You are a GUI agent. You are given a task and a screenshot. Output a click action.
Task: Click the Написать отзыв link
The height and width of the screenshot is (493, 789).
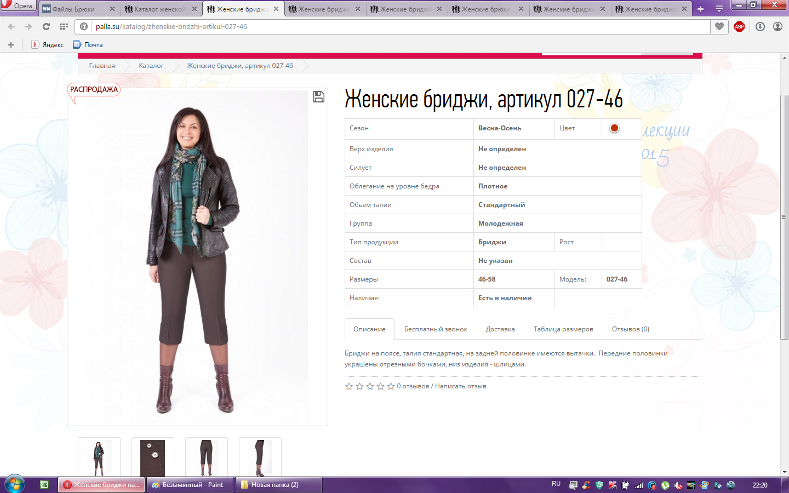pos(461,386)
